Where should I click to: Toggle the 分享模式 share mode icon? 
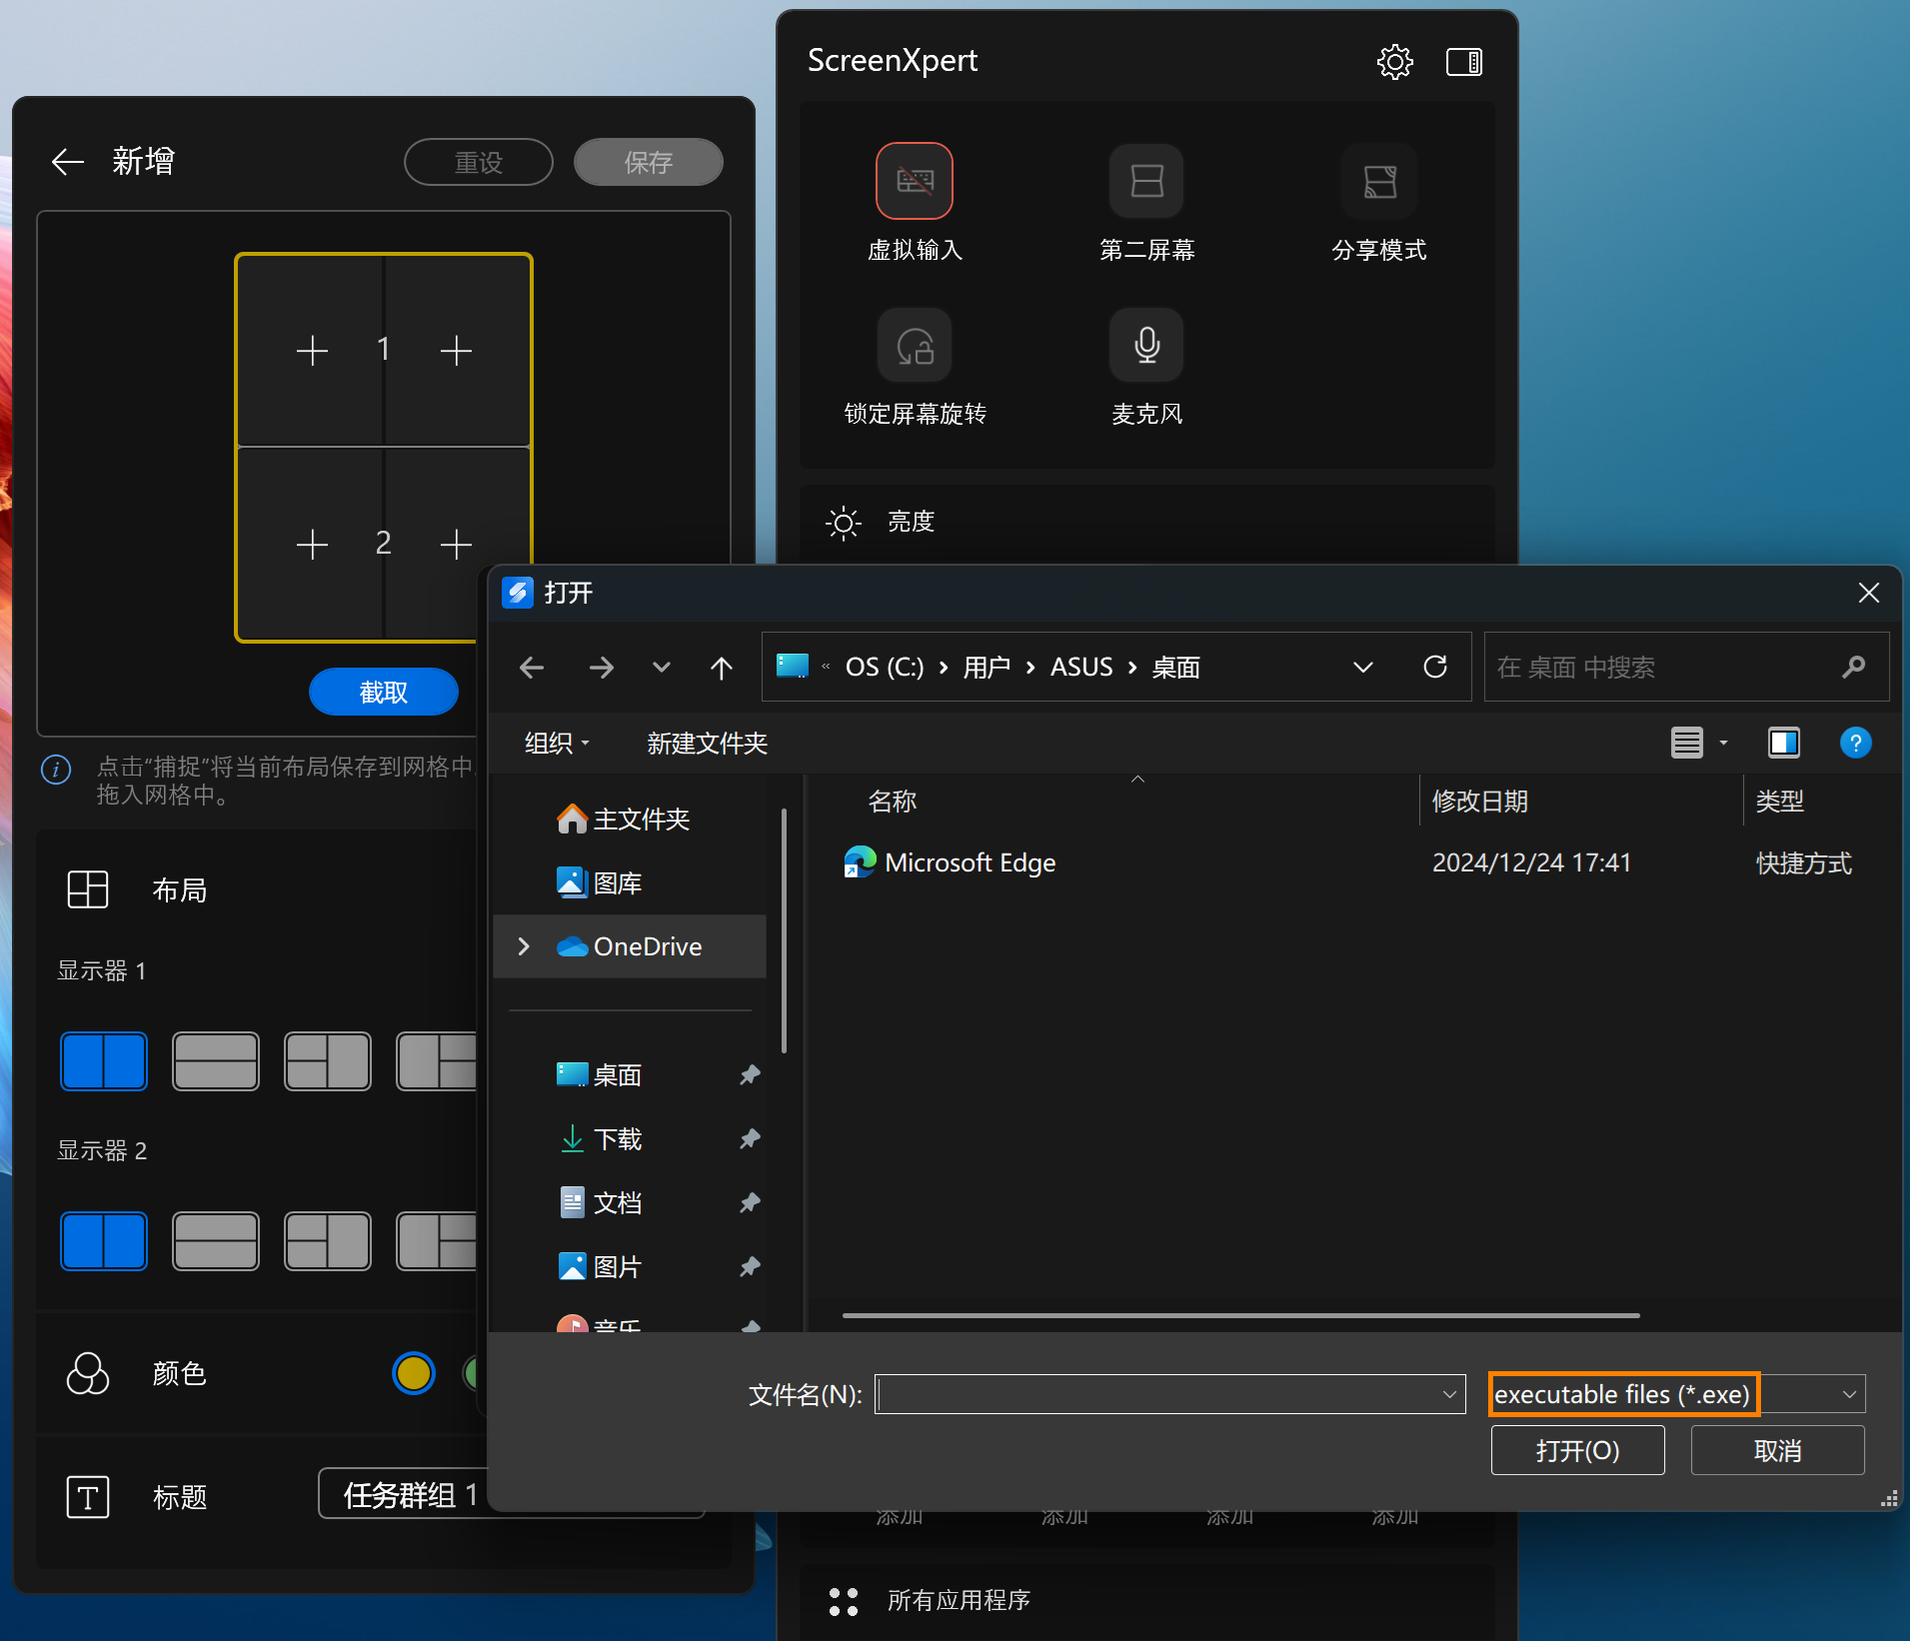1379,181
